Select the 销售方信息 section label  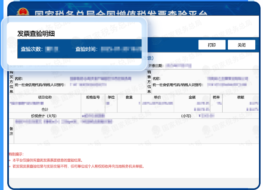[x=149, y=81]
